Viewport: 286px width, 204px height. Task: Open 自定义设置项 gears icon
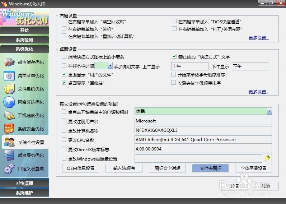pyautogui.click(x=9, y=168)
